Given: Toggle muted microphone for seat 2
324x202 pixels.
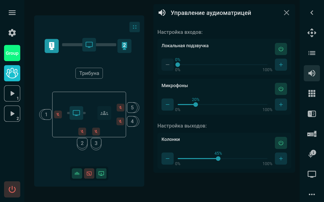Looking at the screenshot, I should click(82, 132).
